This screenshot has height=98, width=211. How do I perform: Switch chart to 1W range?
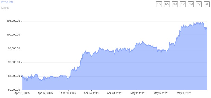click(167, 4)
